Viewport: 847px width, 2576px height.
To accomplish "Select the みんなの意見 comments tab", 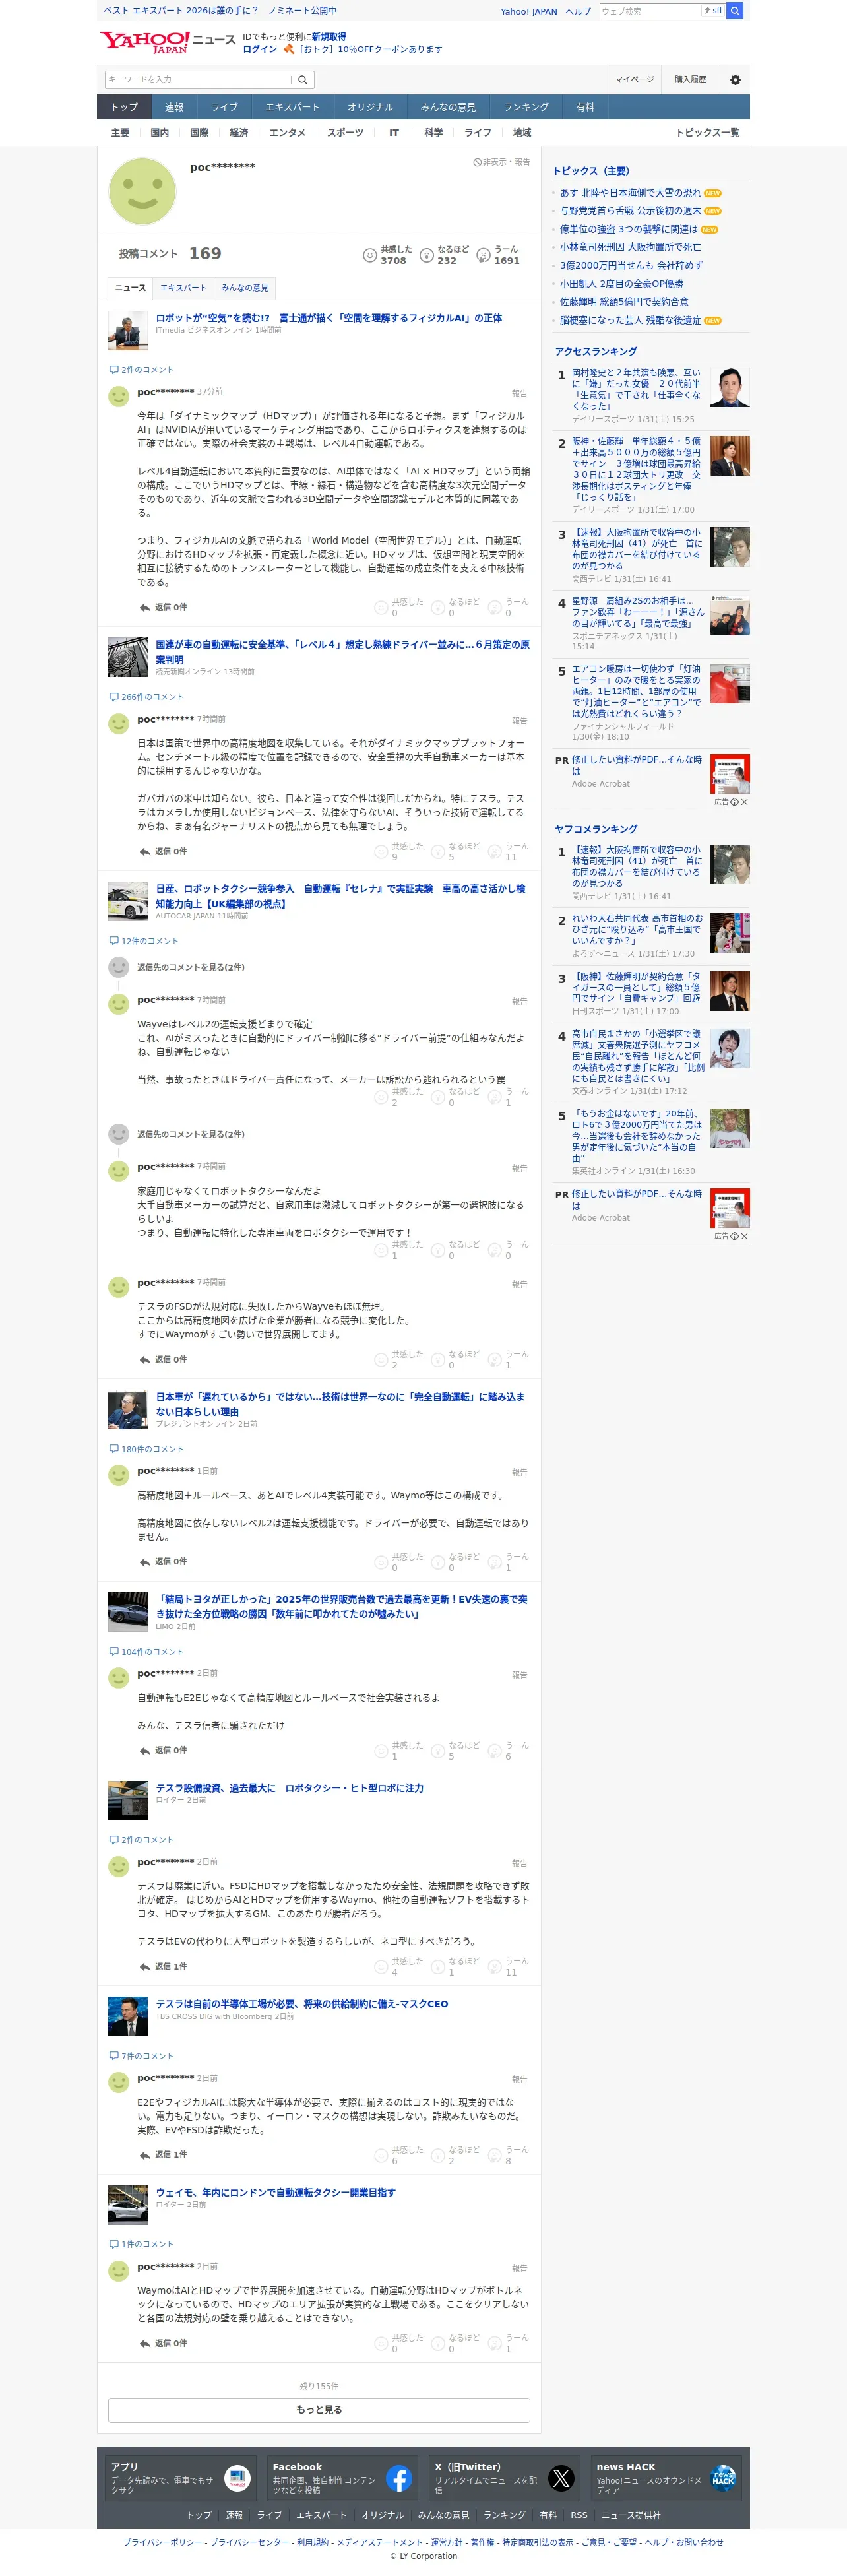I will [x=244, y=288].
